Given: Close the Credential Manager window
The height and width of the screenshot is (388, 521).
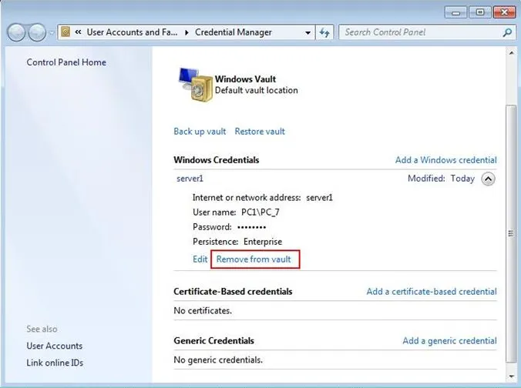Looking at the screenshot, I should pos(504,12).
